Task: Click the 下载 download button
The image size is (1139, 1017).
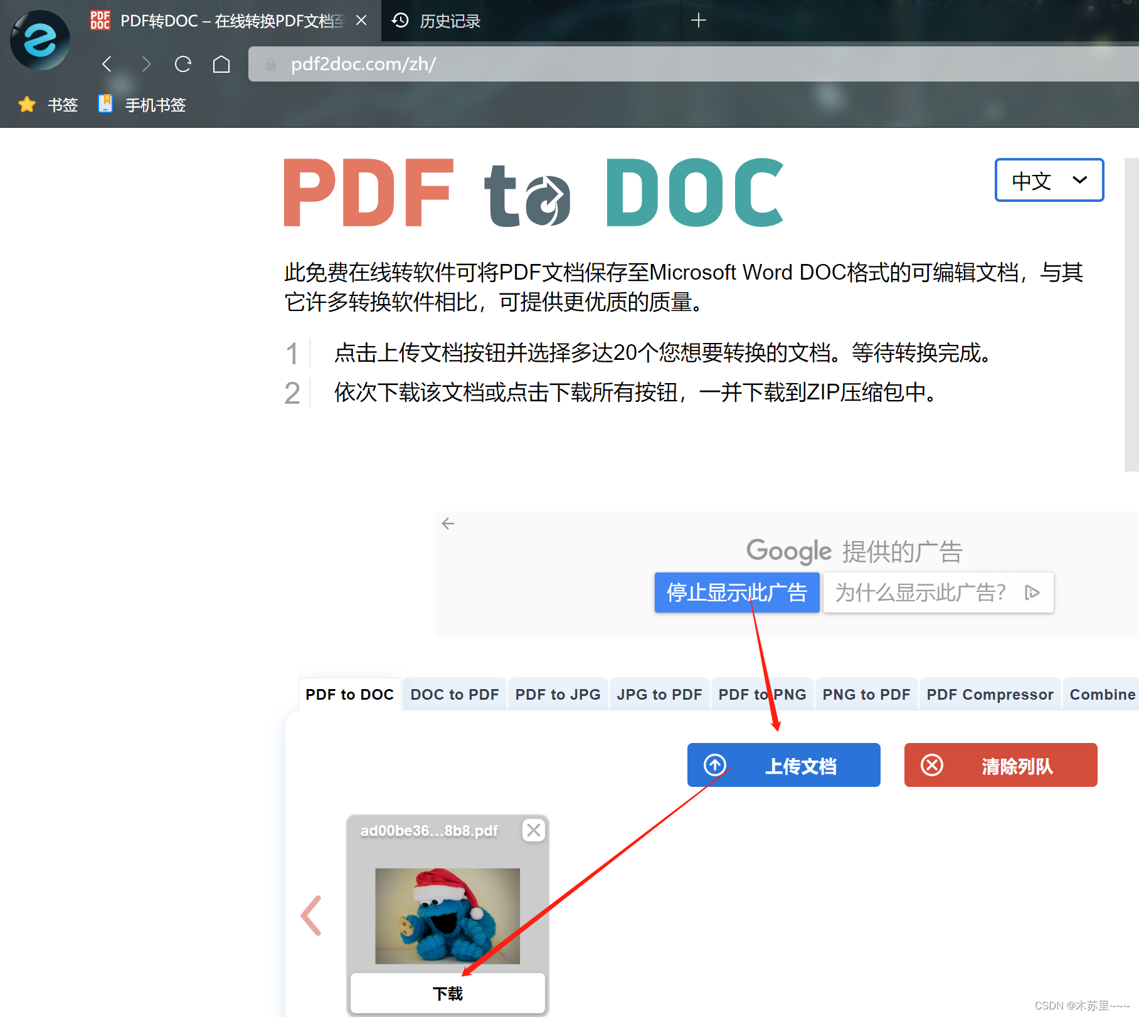Action: pos(447,993)
